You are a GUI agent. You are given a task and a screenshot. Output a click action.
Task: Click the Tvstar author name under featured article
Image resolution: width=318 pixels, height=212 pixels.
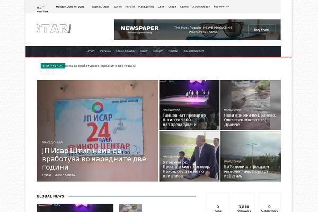click(x=47, y=175)
